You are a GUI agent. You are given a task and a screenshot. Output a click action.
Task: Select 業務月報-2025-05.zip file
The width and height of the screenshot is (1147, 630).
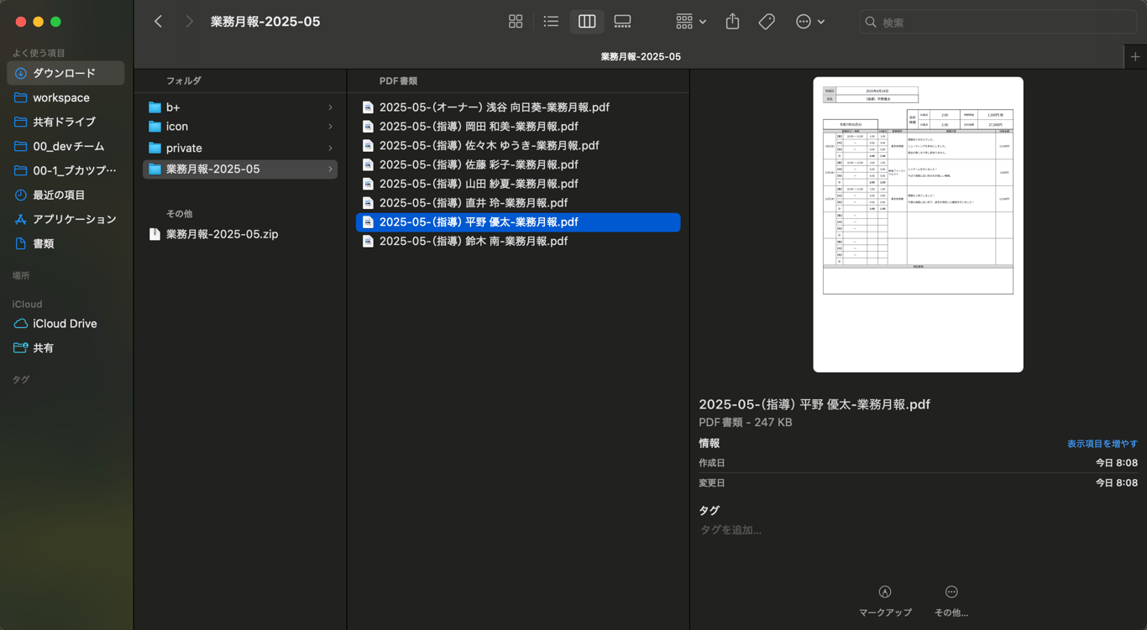pos(222,234)
